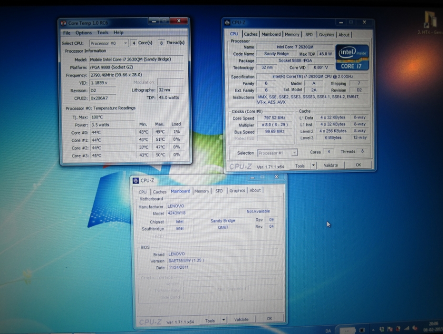Switch to Caches tab in CPU-Z processor window

(x=251, y=34)
